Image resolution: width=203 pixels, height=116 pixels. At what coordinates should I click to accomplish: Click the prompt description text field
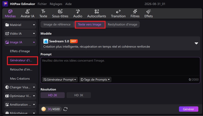pos(120,66)
